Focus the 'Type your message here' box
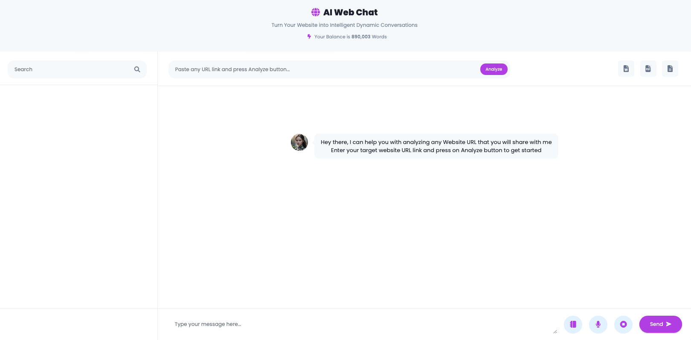The image size is (691, 340). (363, 324)
